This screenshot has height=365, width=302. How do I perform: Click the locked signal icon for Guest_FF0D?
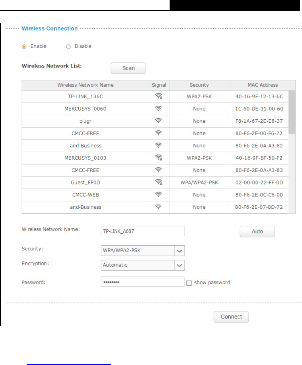pyautogui.click(x=159, y=182)
